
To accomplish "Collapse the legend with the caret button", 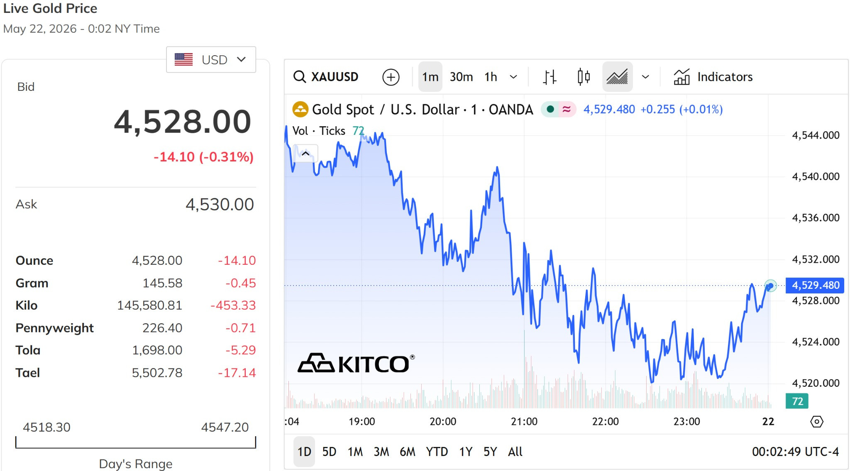I will tap(305, 154).
